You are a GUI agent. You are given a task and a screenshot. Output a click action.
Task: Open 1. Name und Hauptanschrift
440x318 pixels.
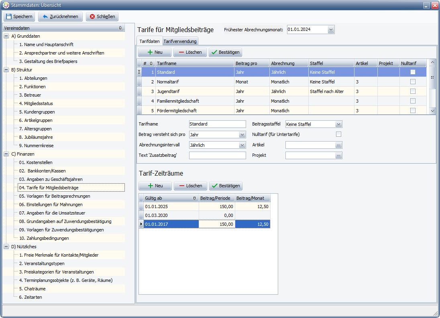click(46, 45)
